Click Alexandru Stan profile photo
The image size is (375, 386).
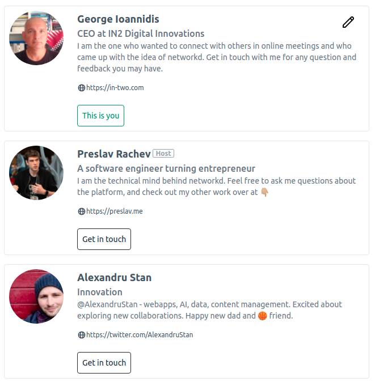click(36, 296)
